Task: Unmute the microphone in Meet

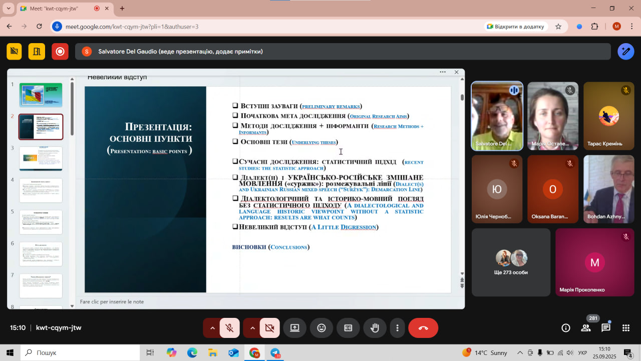Action: (x=230, y=328)
